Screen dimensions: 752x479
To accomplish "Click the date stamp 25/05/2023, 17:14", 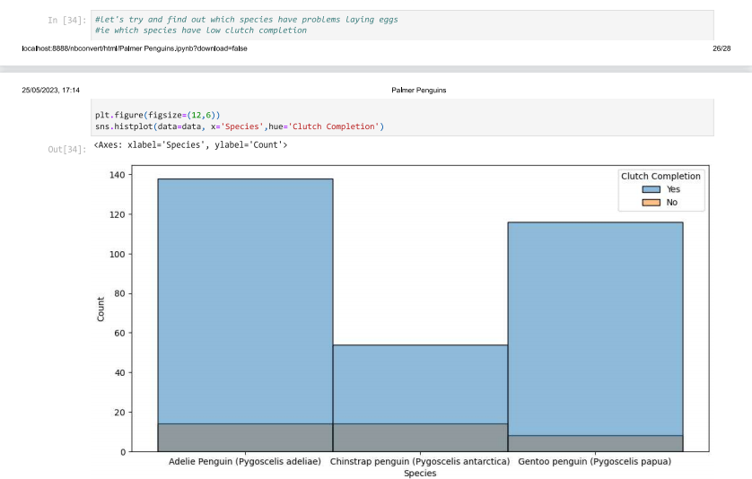I will [x=51, y=90].
